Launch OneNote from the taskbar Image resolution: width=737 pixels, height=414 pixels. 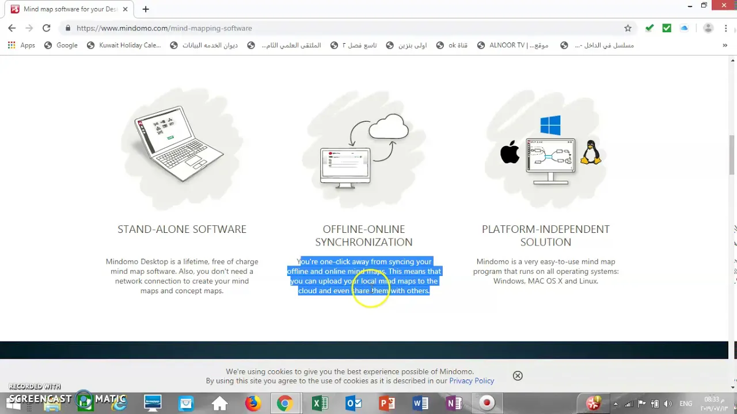(454, 403)
